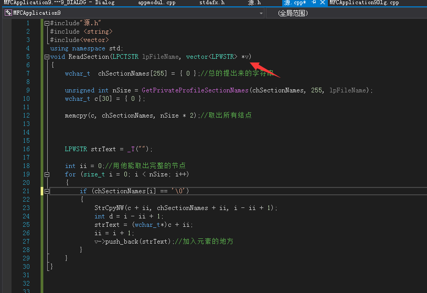Click 'LPWSTR strText' declaration on line 16
The height and width of the screenshot is (293, 427).
(90, 149)
